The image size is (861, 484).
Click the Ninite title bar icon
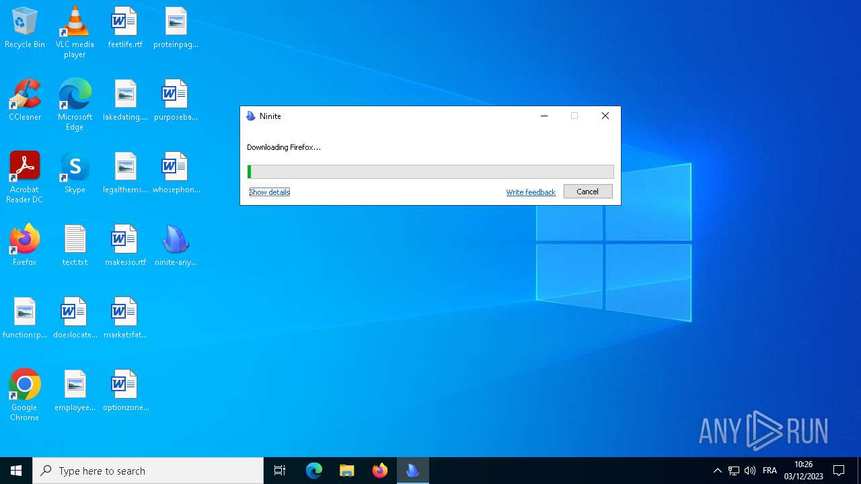(251, 116)
